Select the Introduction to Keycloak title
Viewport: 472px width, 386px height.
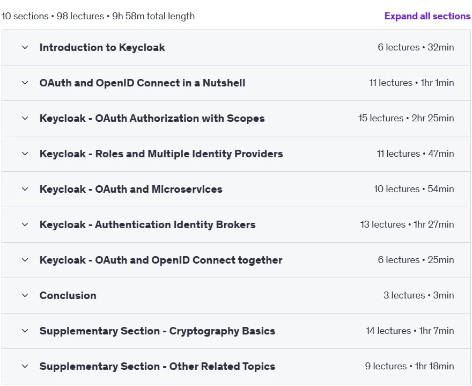(x=102, y=47)
